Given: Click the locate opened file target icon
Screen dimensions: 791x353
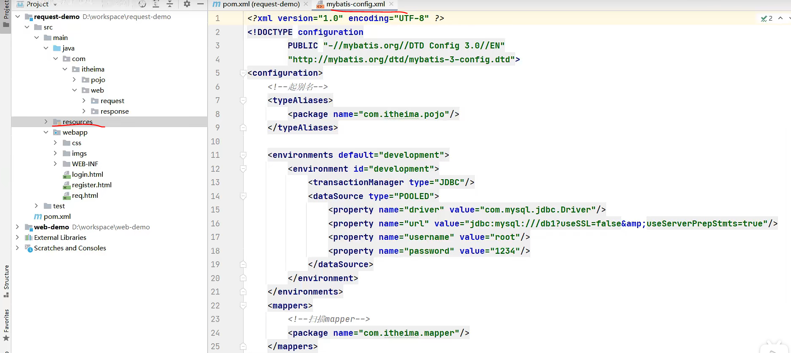Looking at the screenshot, I should click(x=142, y=4).
